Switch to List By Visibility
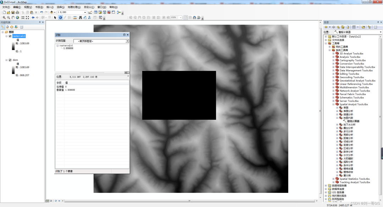 (12, 27)
